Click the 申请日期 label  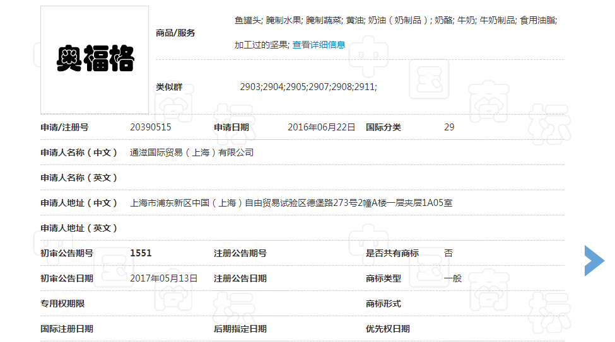pyautogui.click(x=231, y=127)
